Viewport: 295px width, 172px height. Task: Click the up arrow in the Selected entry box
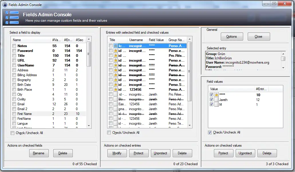[x=283, y=54]
